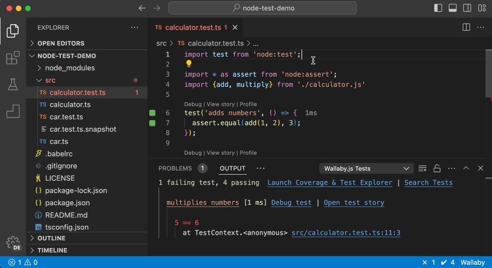This screenshot has width=492, height=268.
Task: Collapse the src folder
Action: tap(86, 80)
